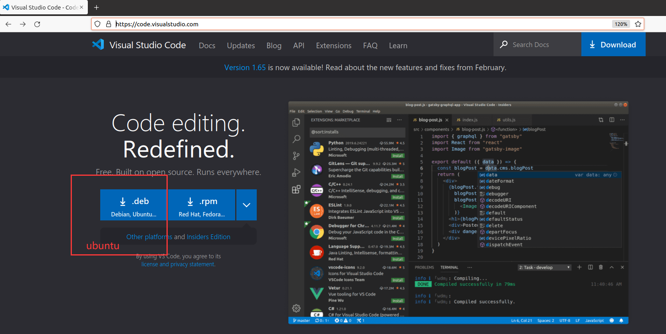
Task: Click the Extensions icon in screenshot activity bar
Action: pyautogui.click(x=296, y=189)
